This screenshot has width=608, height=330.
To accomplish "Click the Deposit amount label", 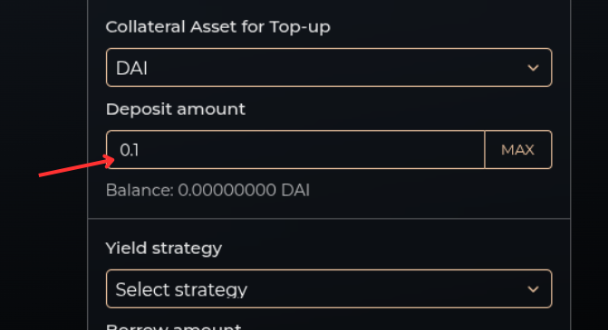I will pos(176,109).
